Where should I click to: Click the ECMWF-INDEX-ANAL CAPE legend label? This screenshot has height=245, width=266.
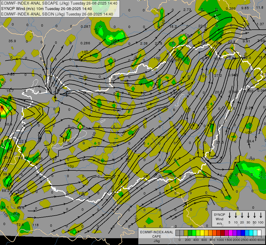(157, 234)
